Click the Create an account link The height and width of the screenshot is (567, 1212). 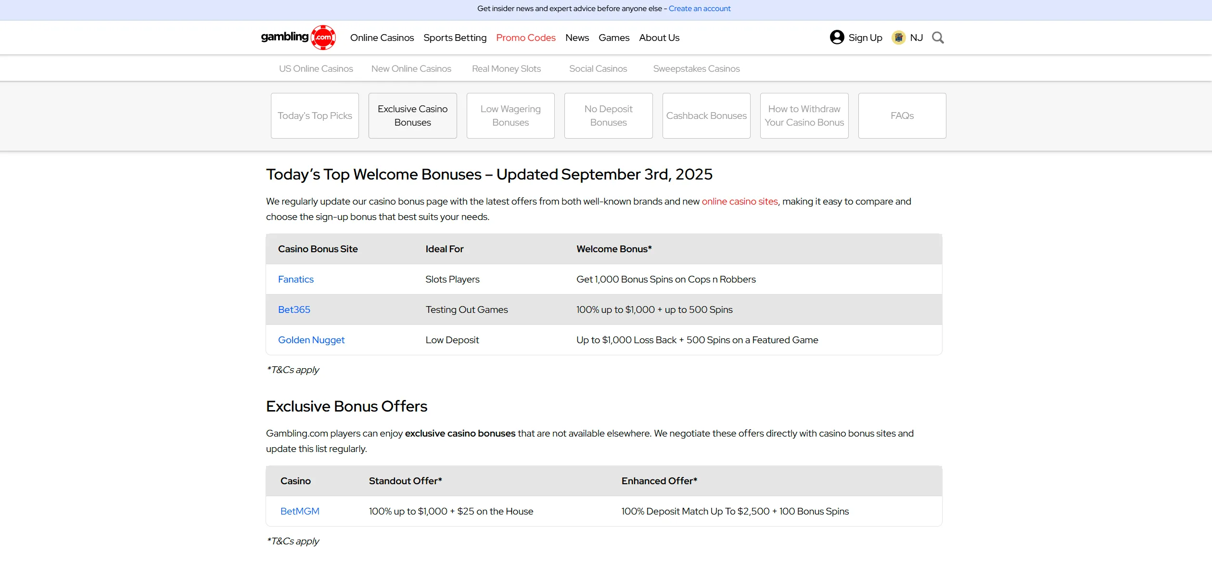(700, 9)
